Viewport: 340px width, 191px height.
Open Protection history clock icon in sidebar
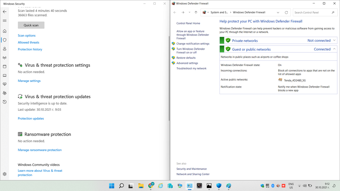click(x=5, y=102)
